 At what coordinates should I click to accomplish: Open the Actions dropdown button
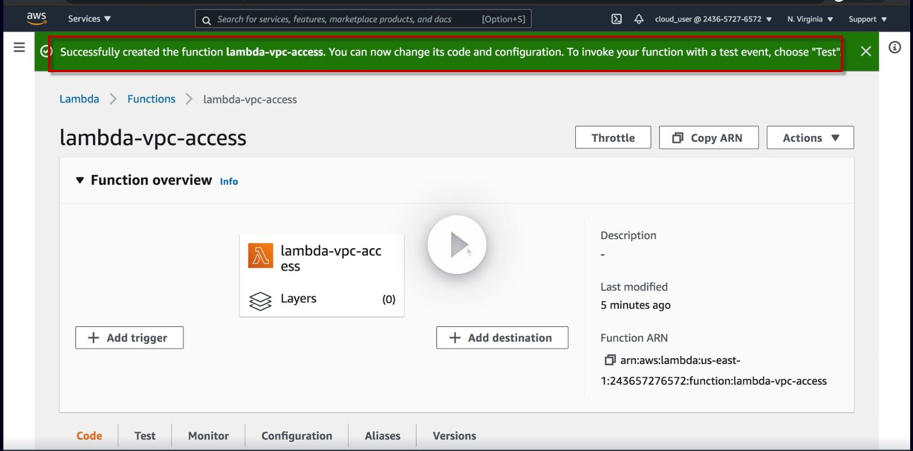click(810, 138)
